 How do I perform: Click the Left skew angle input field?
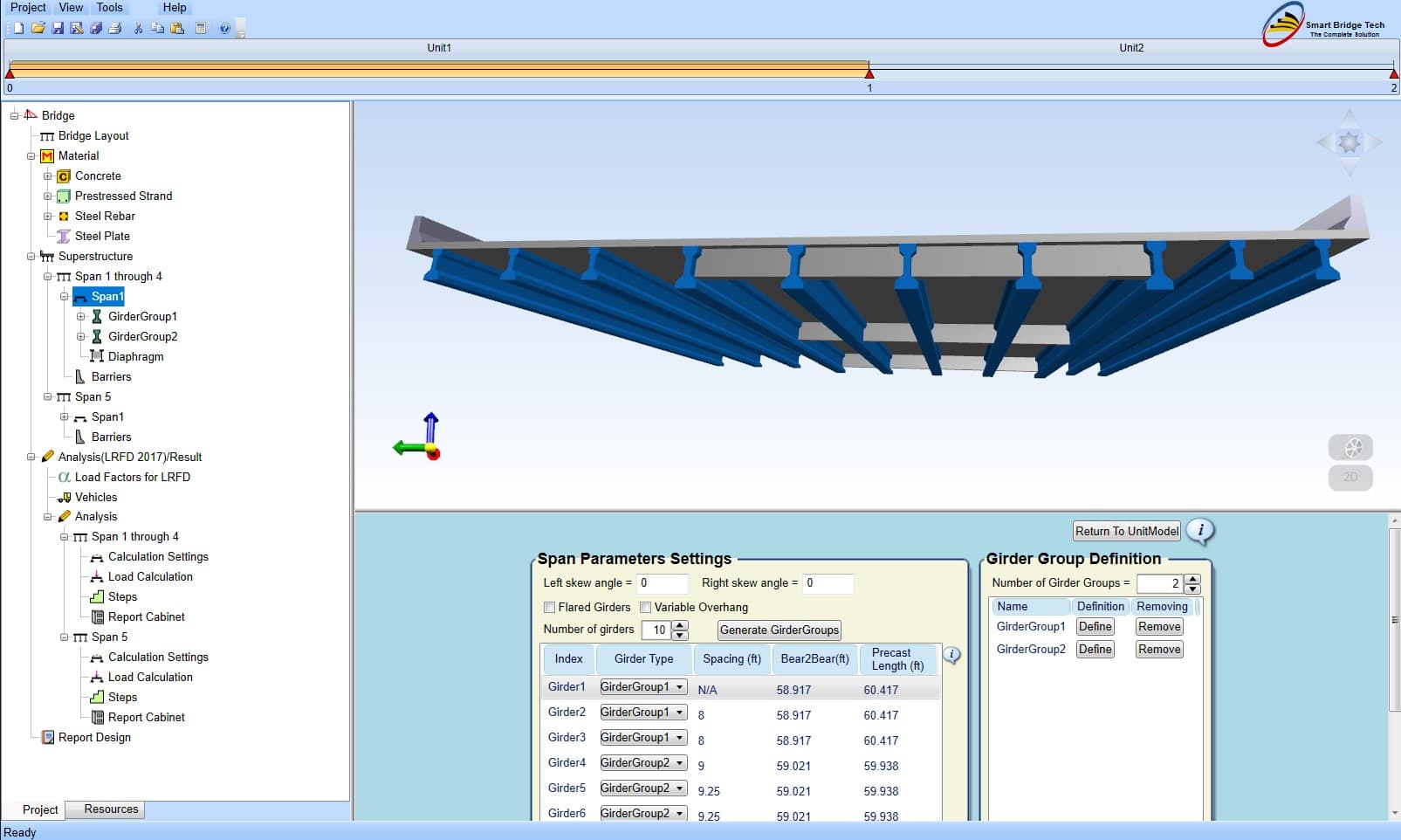tap(662, 583)
